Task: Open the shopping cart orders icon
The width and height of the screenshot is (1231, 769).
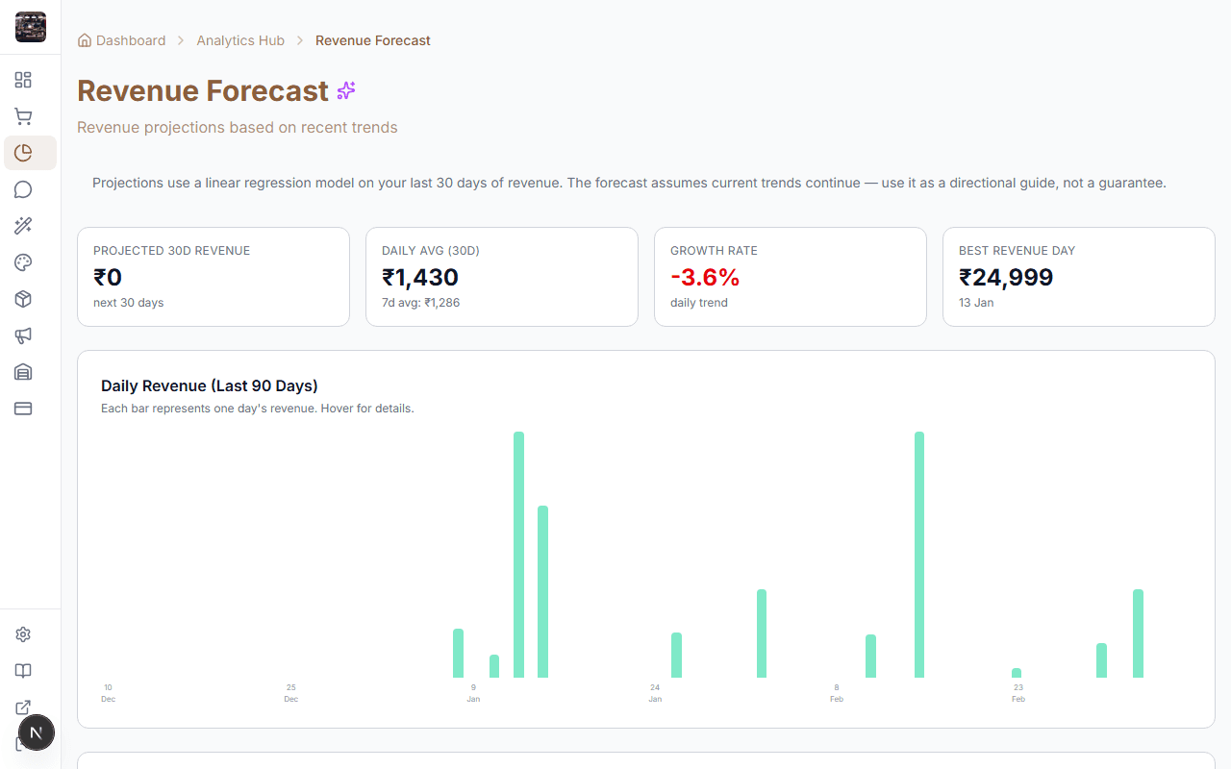Action: click(x=23, y=116)
